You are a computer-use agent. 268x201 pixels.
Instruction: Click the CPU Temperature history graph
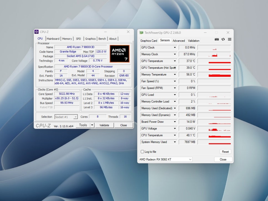point(214,135)
